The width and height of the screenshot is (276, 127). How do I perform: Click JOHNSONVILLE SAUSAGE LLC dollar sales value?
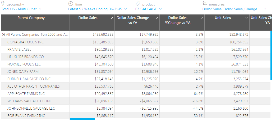(105, 108)
